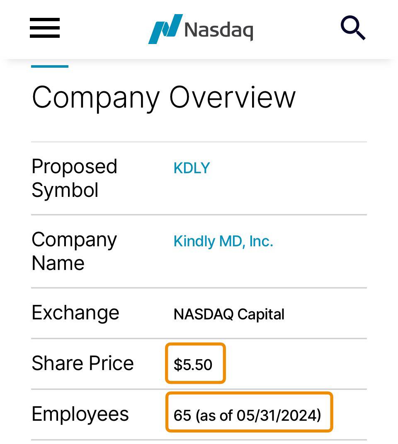Click the number 65 in the Employees row
The image size is (398, 444).
point(182,415)
